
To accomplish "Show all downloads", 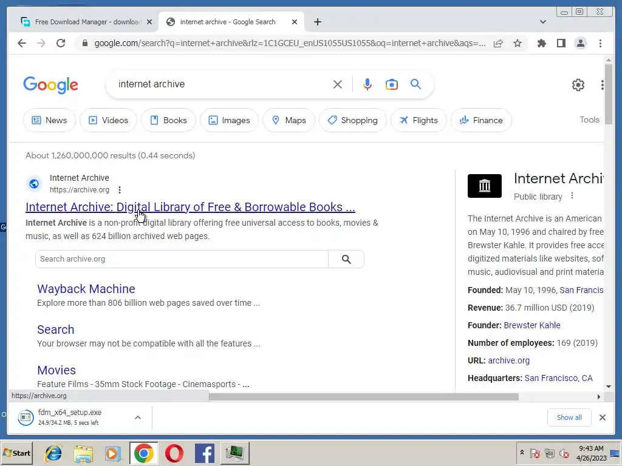I will (569, 417).
